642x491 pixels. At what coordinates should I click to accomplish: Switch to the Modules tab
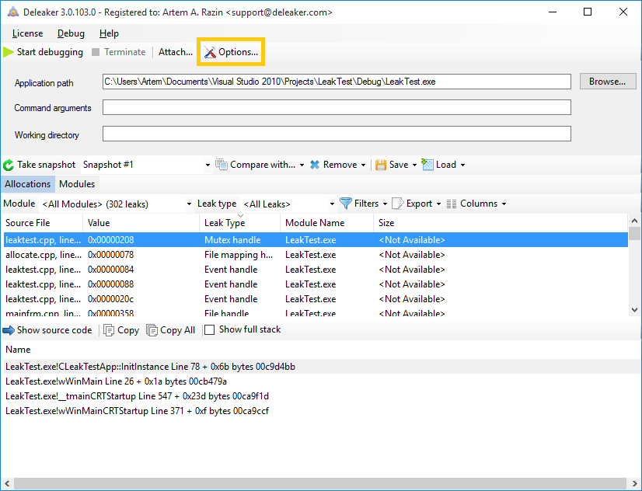coord(77,184)
